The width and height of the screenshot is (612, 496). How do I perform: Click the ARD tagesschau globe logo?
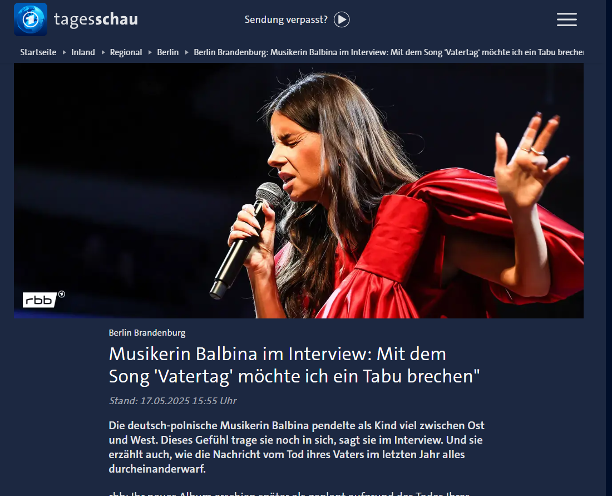pyautogui.click(x=31, y=19)
